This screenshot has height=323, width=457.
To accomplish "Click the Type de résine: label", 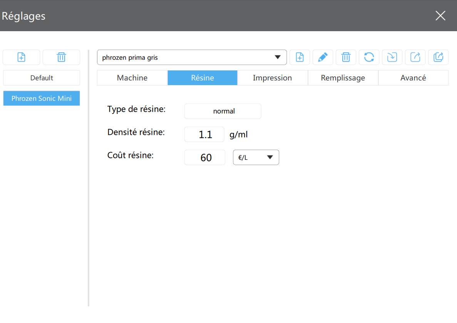I will point(136,109).
